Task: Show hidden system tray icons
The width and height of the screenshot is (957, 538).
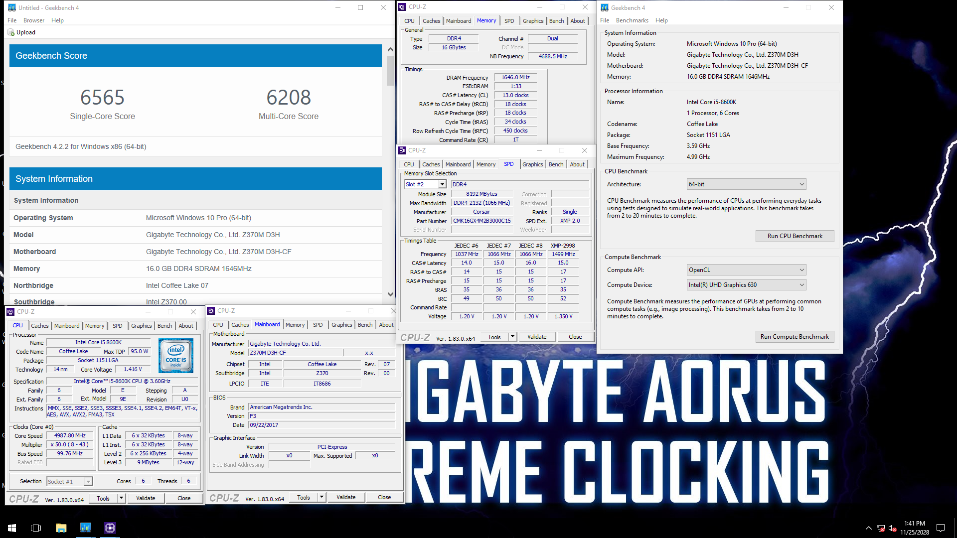Action: [x=868, y=528]
